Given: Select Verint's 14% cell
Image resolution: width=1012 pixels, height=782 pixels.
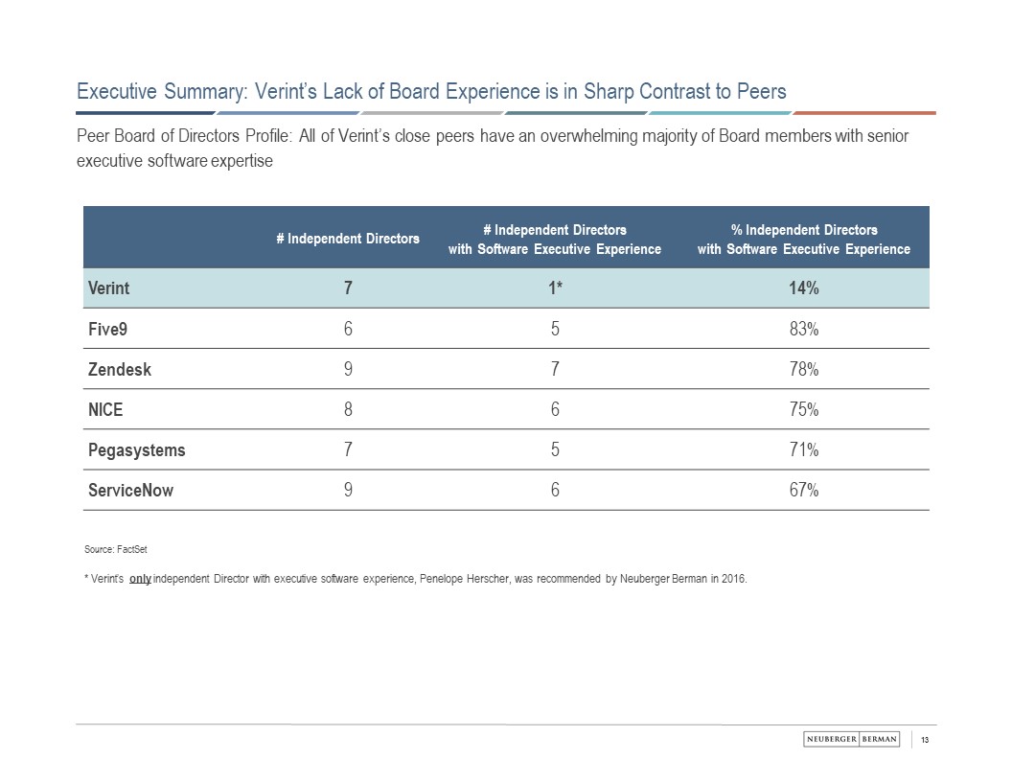Looking at the screenshot, I should (x=803, y=288).
